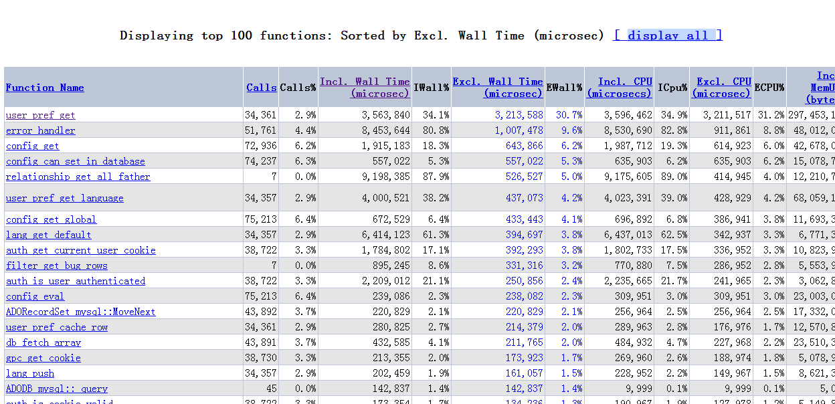Open db_fetch_array function link
The image size is (835, 404).
(x=43, y=342)
